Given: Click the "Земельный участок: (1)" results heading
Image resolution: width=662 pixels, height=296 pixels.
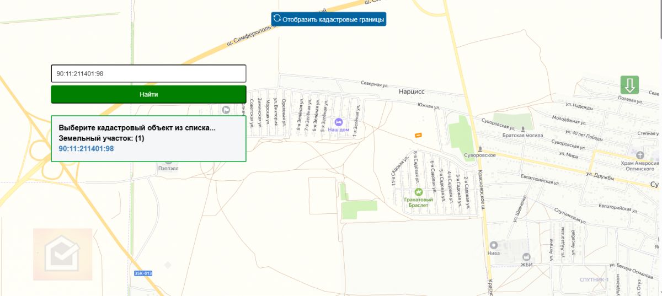Looking at the screenshot, I should click(102, 138).
